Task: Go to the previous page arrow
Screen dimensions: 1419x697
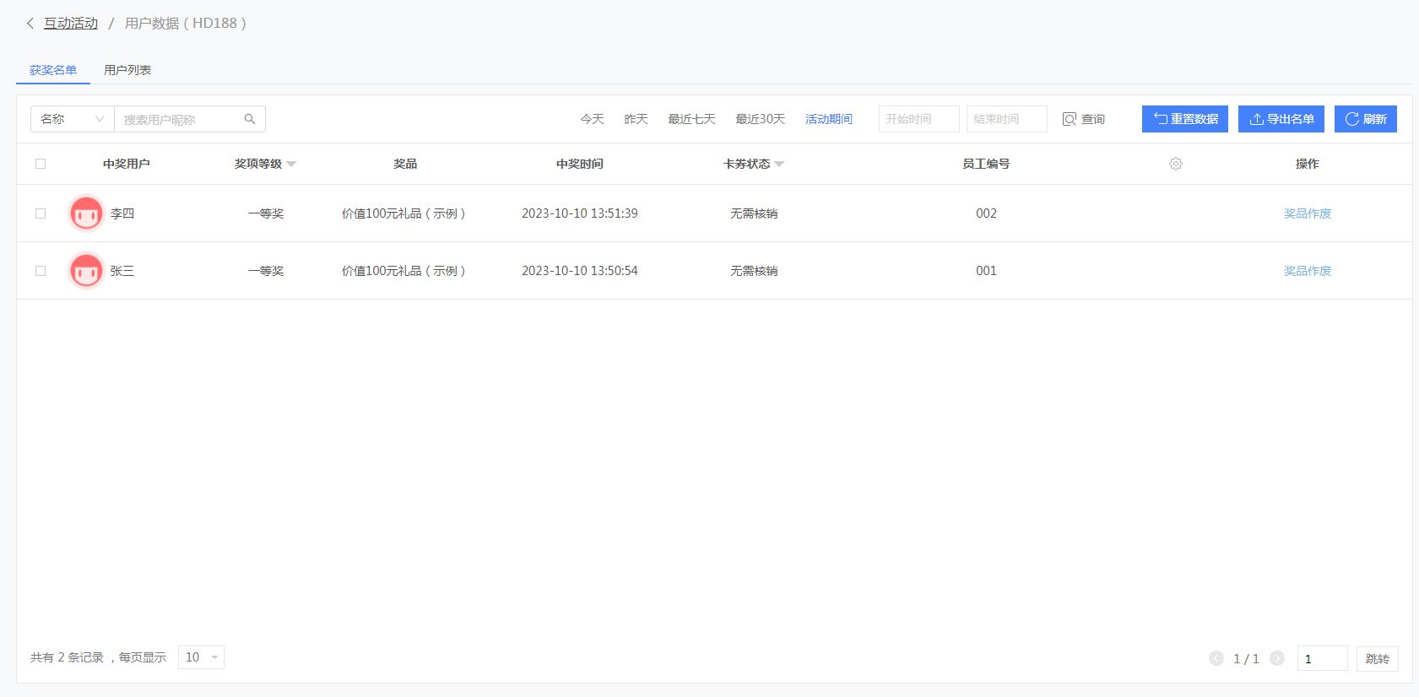Action: coord(1216,658)
